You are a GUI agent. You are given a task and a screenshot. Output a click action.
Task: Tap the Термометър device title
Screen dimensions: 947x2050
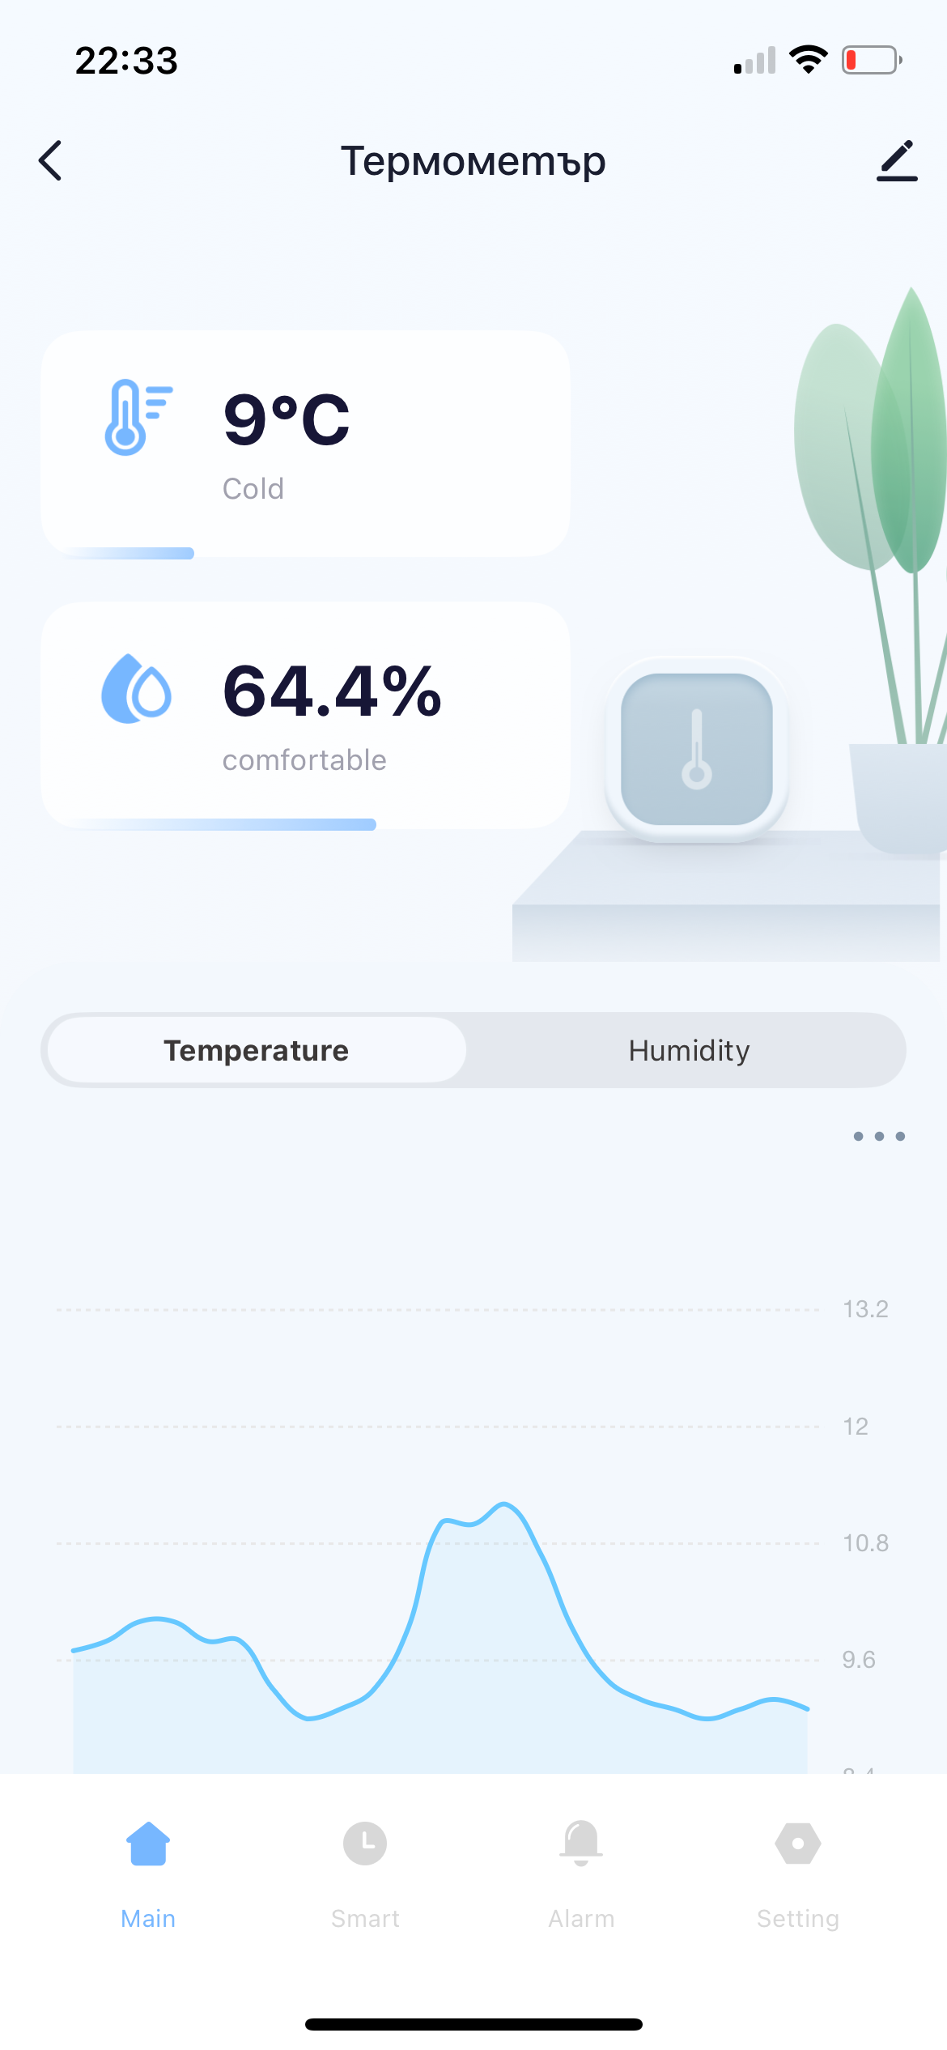(x=473, y=160)
